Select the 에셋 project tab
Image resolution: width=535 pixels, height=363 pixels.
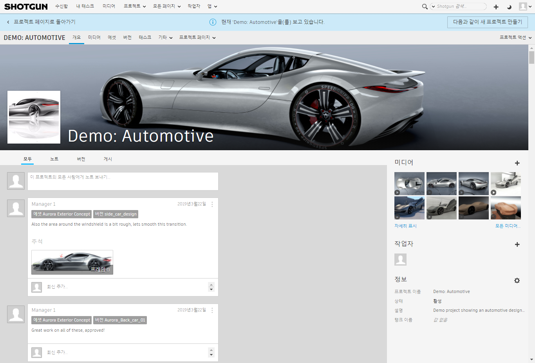pos(112,37)
